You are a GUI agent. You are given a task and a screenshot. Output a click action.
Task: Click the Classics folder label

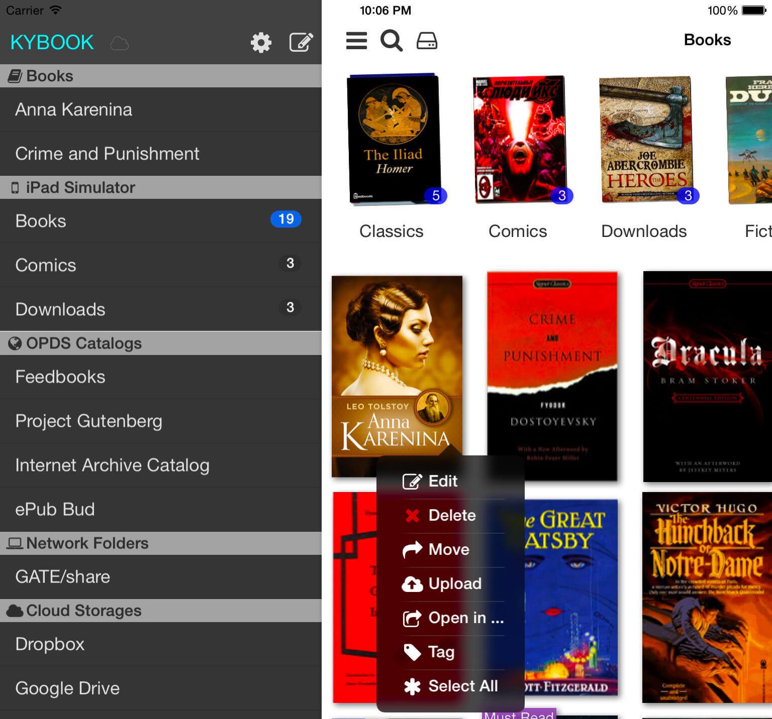[x=392, y=231]
